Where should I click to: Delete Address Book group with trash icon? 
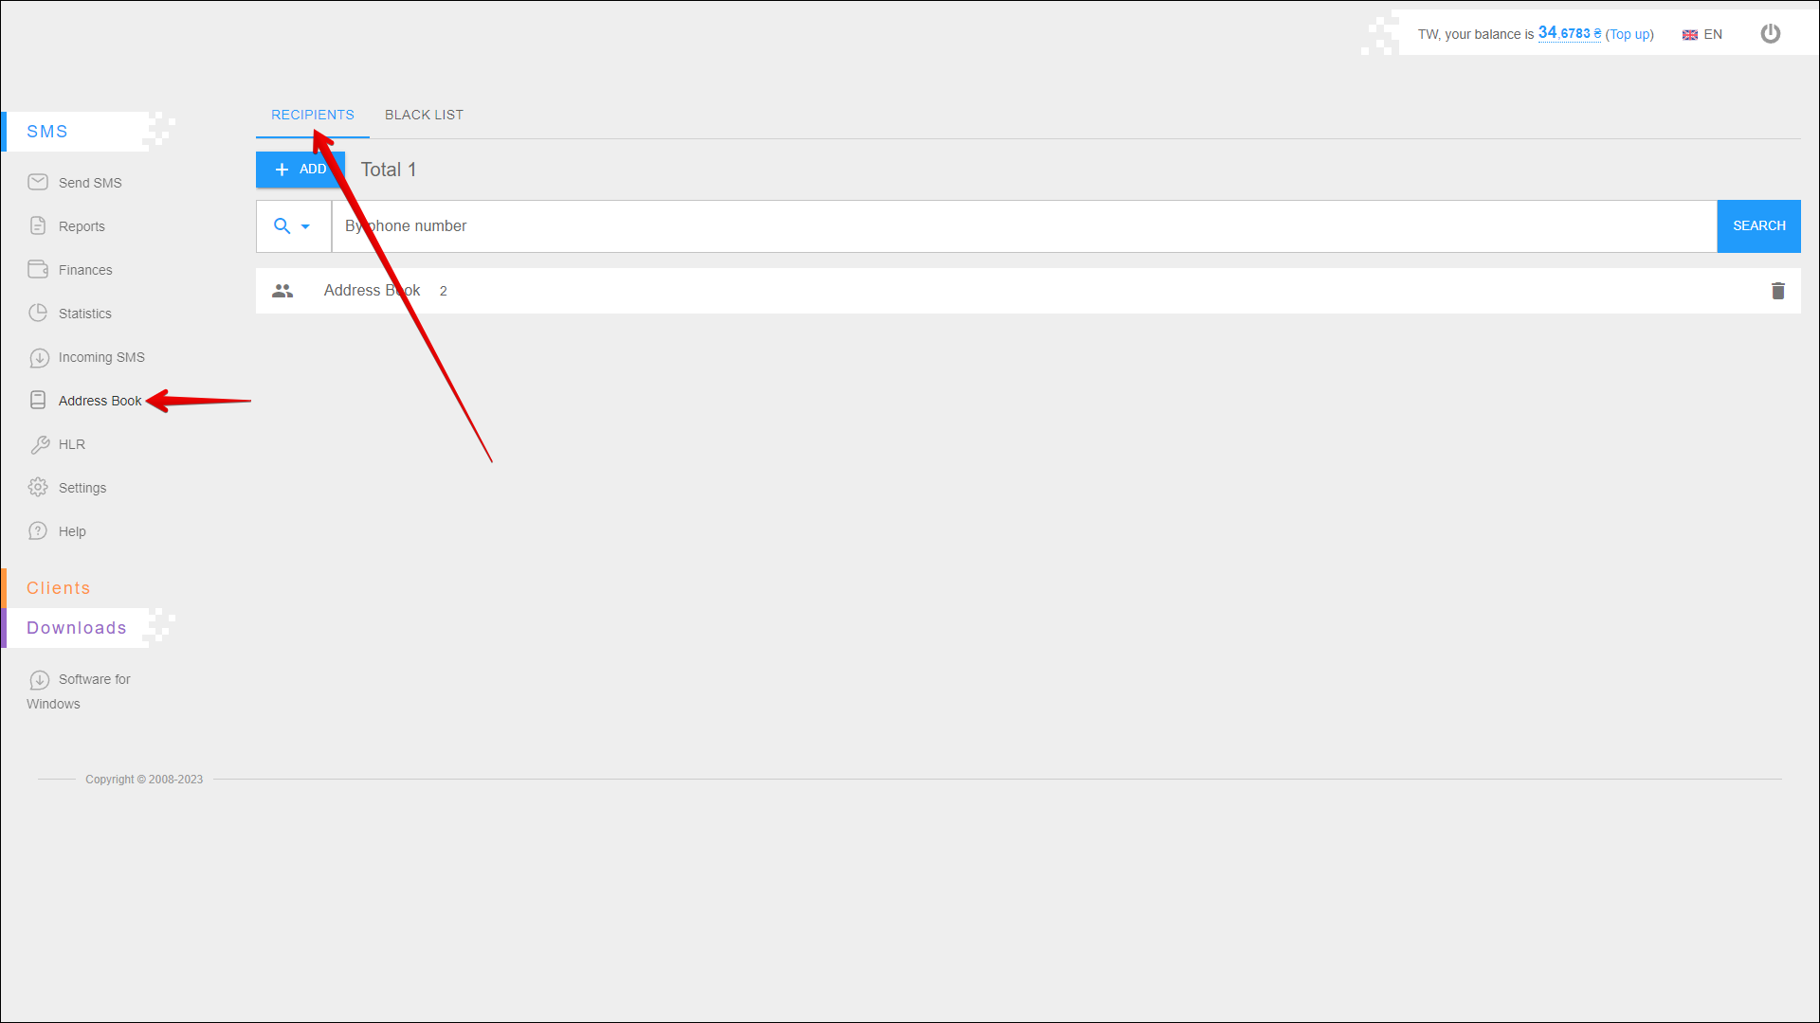1777,291
